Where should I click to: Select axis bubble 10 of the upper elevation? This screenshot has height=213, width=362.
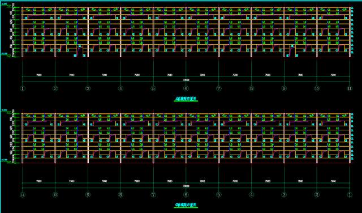[317, 88]
